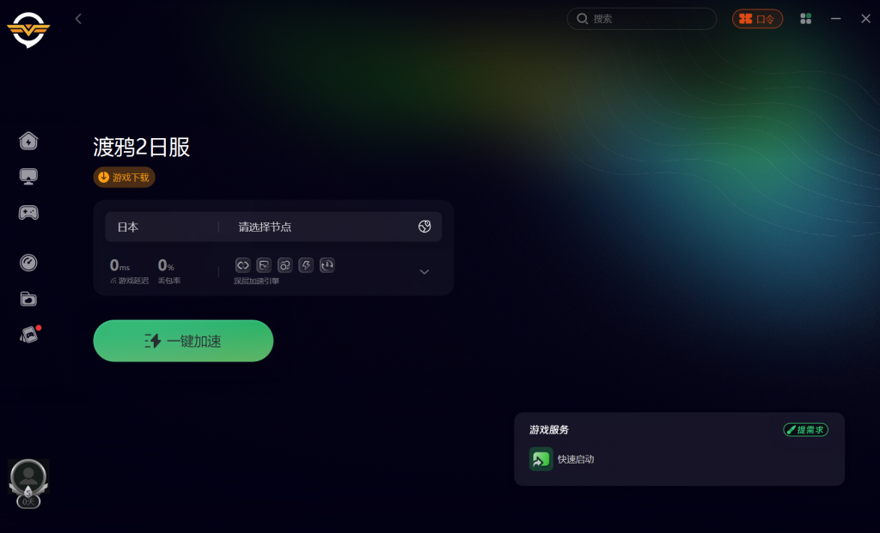Open the monitor icon in the sidebar
Image resolution: width=880 pixels, height=533 pixels.
click(28, 177)
